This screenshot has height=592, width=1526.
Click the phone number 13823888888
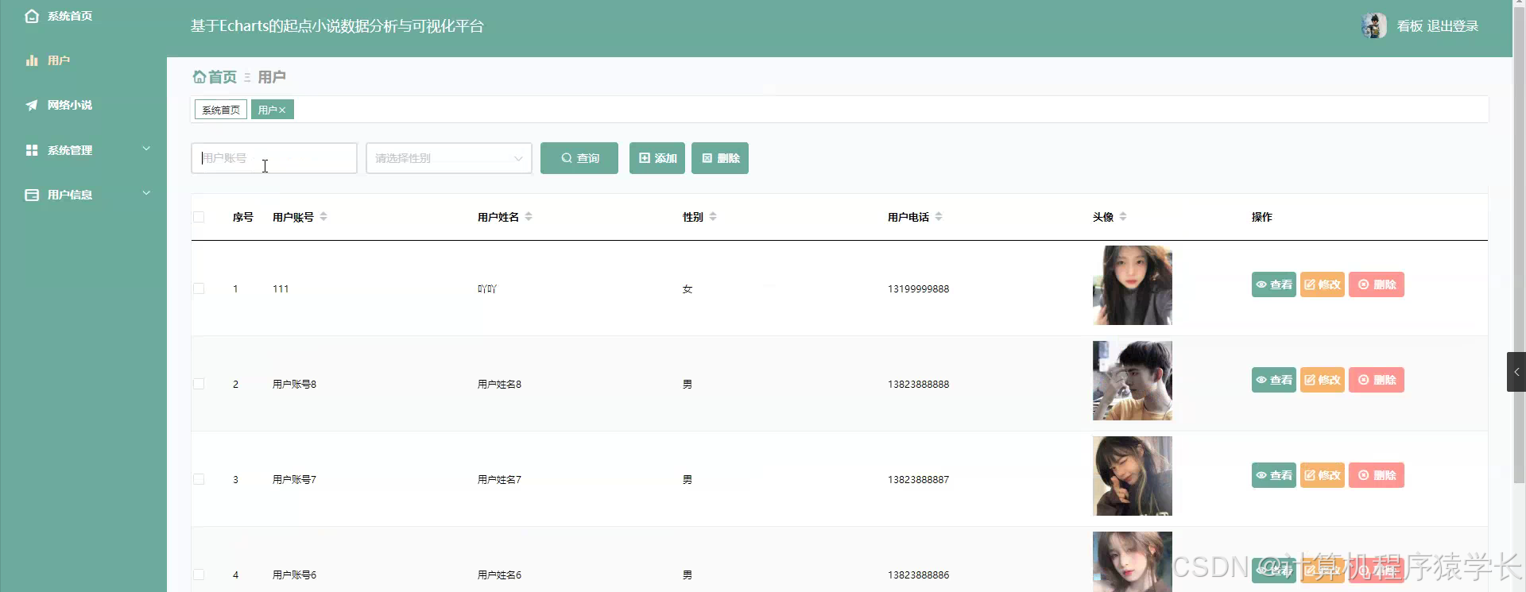[918, 385]
